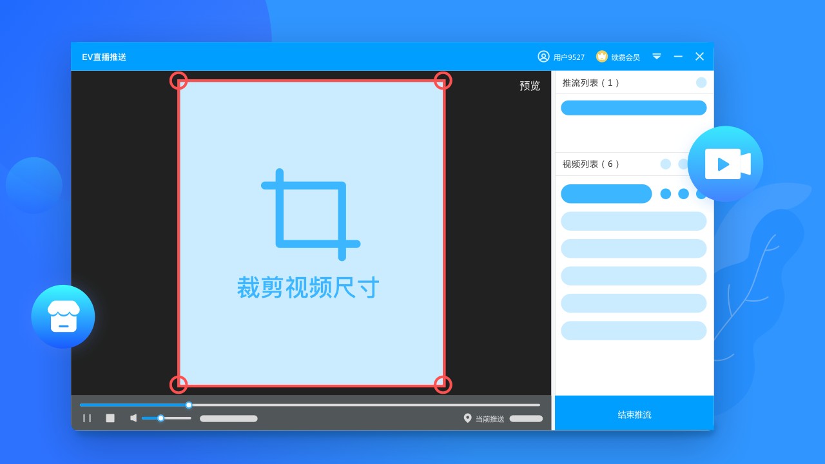Stop playback using the square stop button
The width and height of the screenshot is (825, 464).
pos(110,418)
